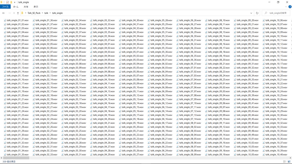This screenshot has width=292, height=164.
Task: Switch to details view layout icon
Action: 285,162
